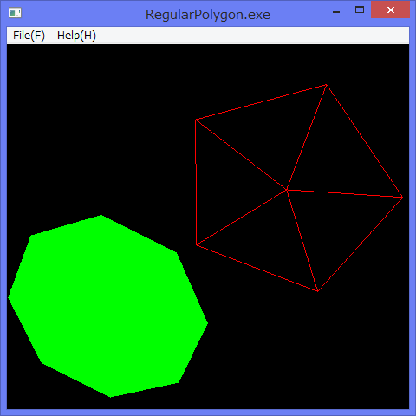Click inside the filled green heptagon
Screen dimensions: 416x416
tap(107, 306)
